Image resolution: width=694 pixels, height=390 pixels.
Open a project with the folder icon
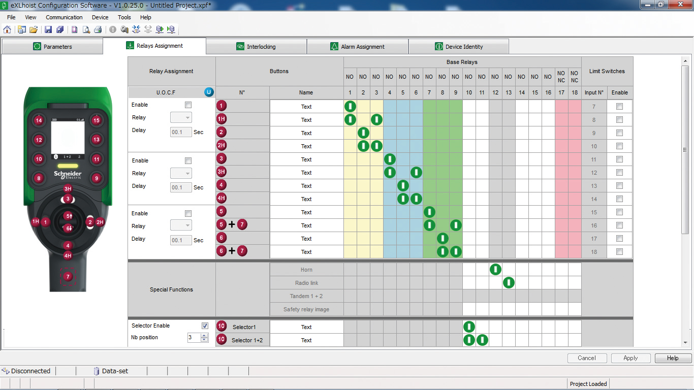(x=34, y=29)
